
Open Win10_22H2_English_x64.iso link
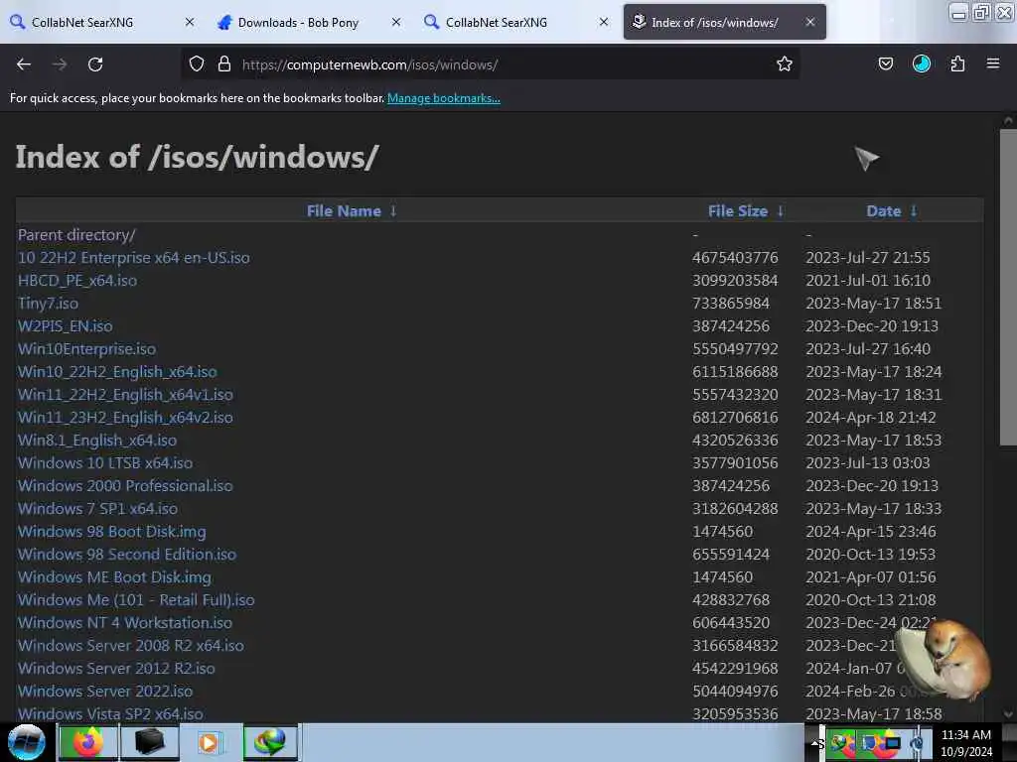pyautogui.click(x=117, y=372)
